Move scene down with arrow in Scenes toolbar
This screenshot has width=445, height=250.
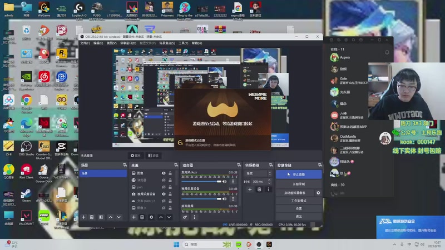pos(118,217)
